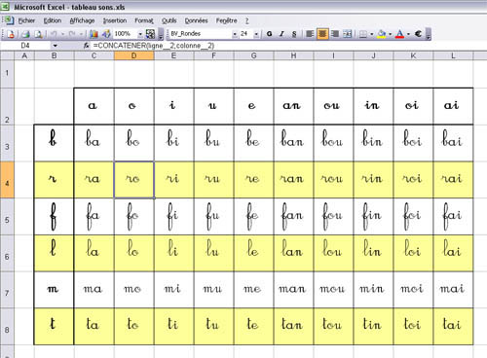Click the formula bar with CONCATENER formula

[x=289, y=46]
